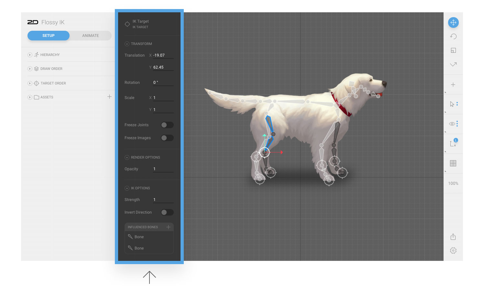Select the second Bone in Influenced Bones
Viewport: 484px width, 290px height.
point(149,248)
